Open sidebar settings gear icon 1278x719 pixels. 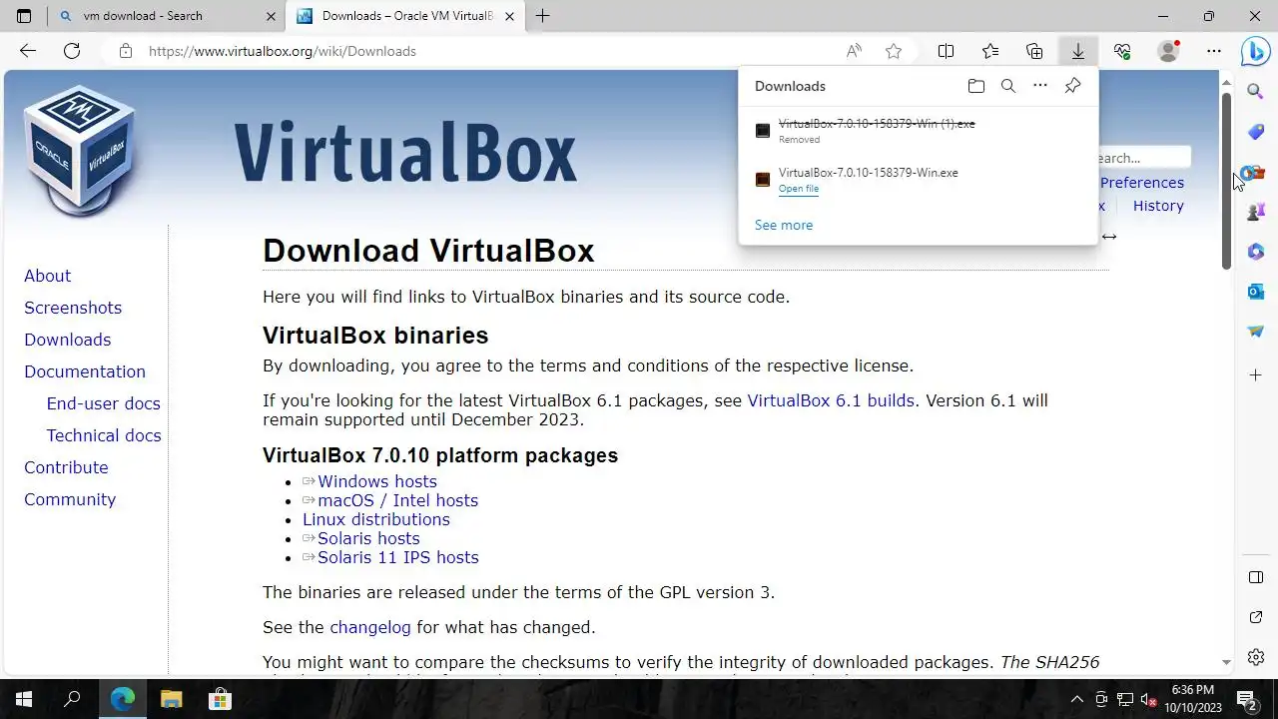coord(1256,657)
